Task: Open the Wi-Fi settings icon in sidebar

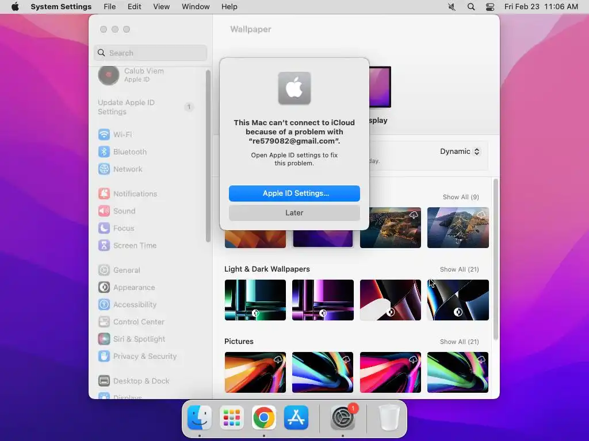Action: [104, 134]
